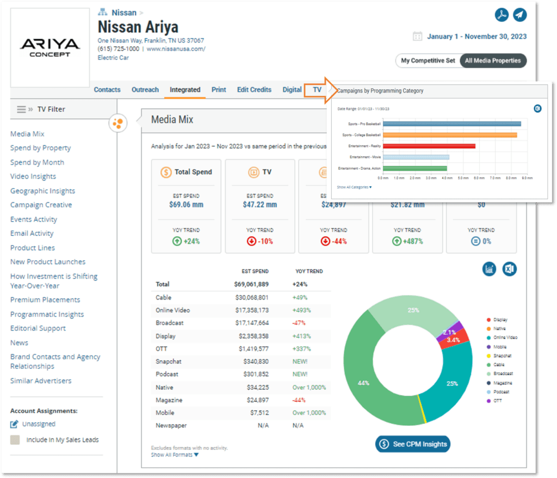Click the OTT purple legend dot
This screenshot has height=478, width=557.
click(x=489, y=401)
